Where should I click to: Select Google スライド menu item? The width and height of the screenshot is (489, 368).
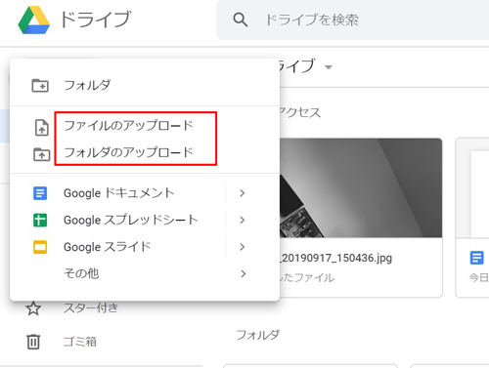click(x=145, y=247)
